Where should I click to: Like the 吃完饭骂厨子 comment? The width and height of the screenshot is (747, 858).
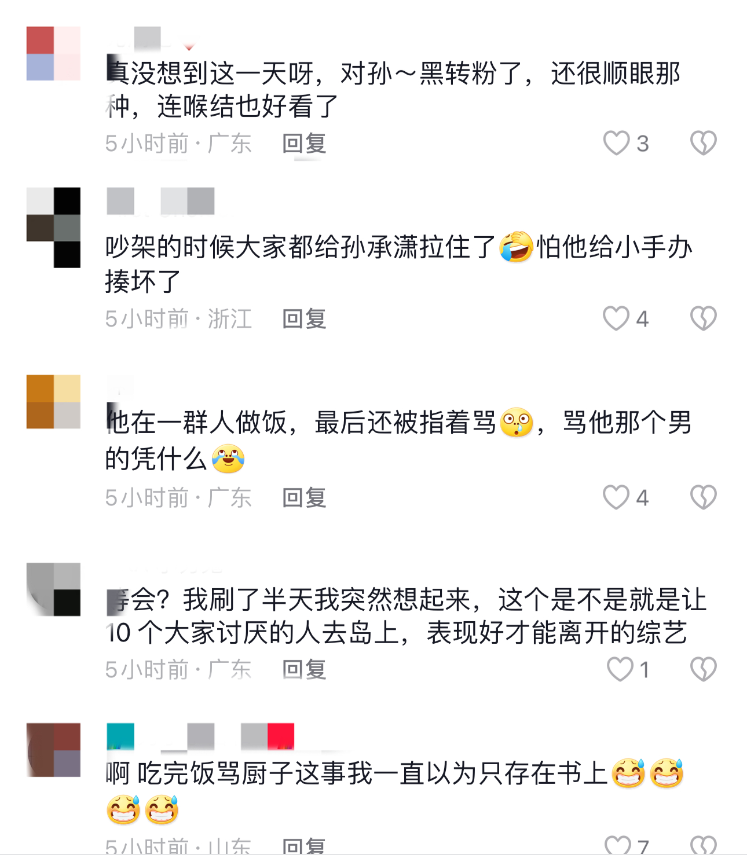(x=618, y=846)
